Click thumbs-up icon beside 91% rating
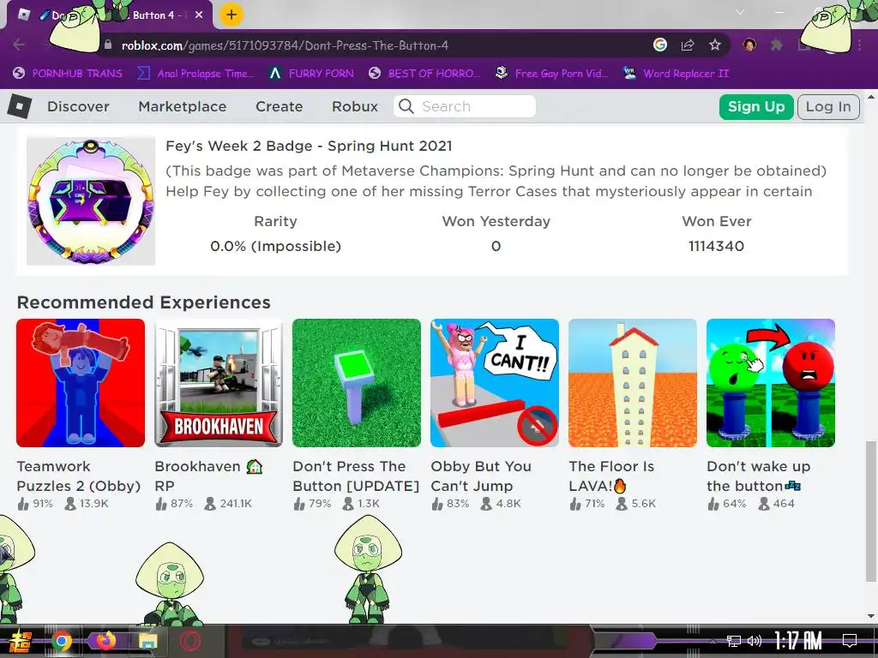Viewport: 878px width, 658px height. click(23, 504)
